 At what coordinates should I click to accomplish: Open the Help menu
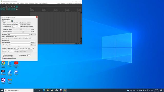point(36,3)
